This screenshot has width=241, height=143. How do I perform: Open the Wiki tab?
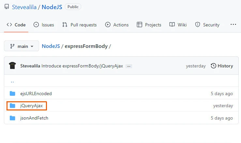pos(178,25)
